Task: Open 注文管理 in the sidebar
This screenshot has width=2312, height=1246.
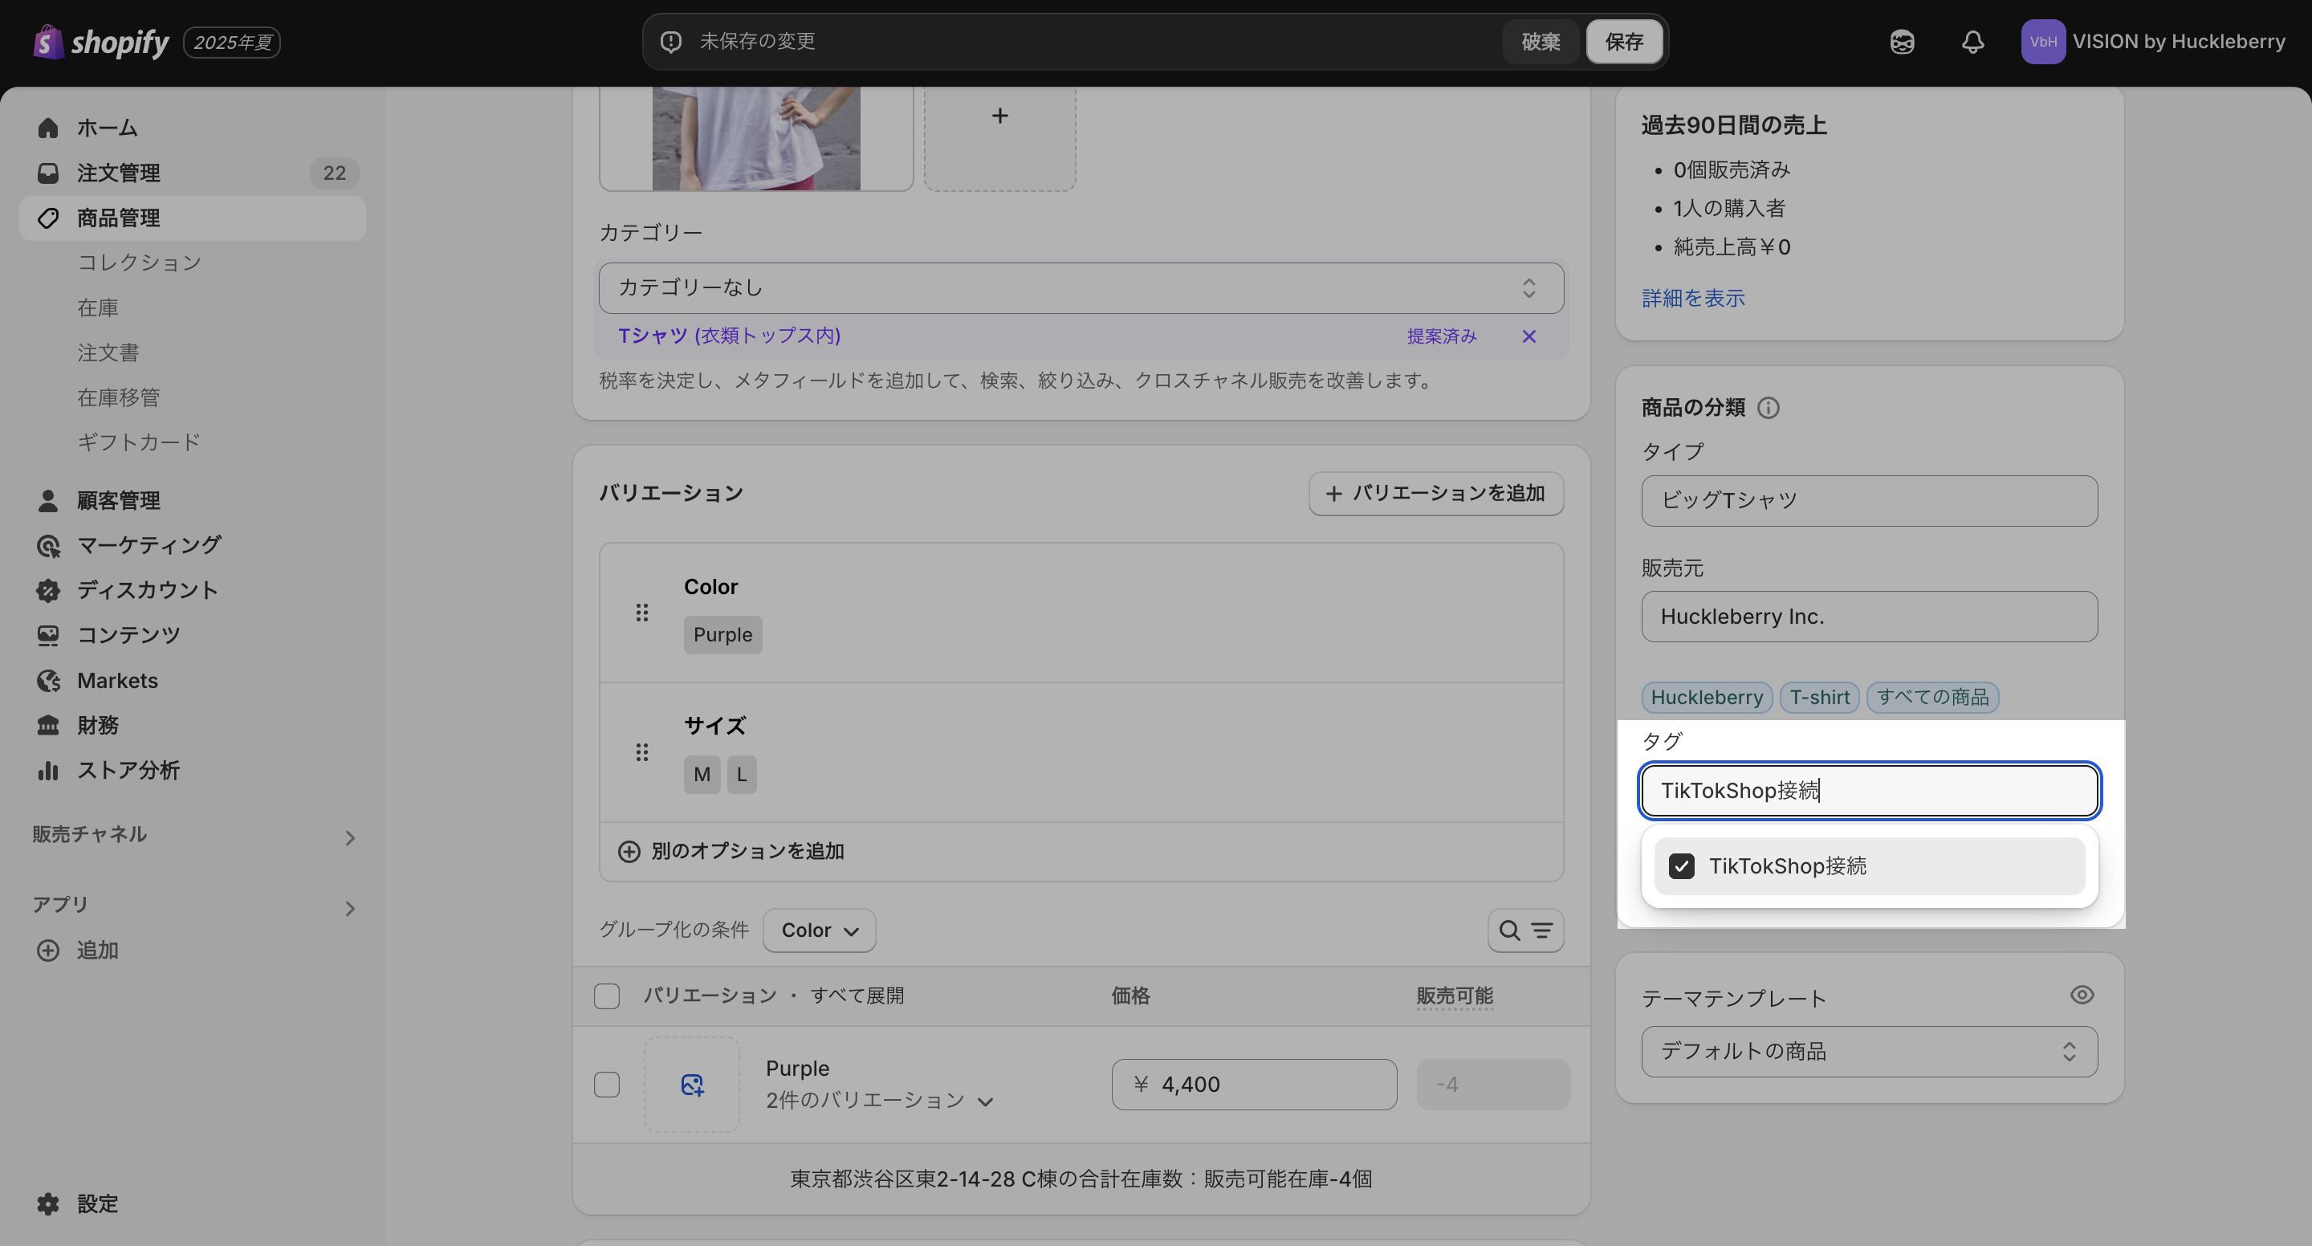Action: (x=119, y=173)
